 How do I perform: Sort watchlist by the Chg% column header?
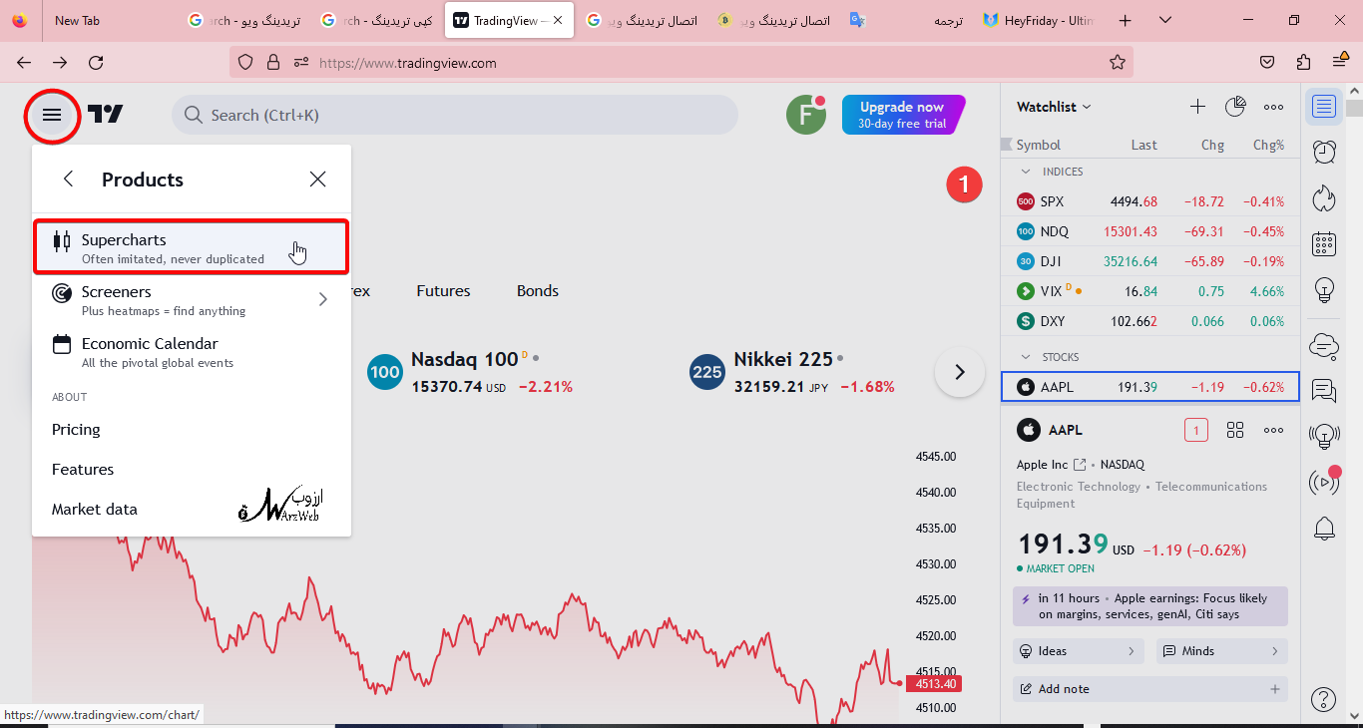pos(1268,145)
